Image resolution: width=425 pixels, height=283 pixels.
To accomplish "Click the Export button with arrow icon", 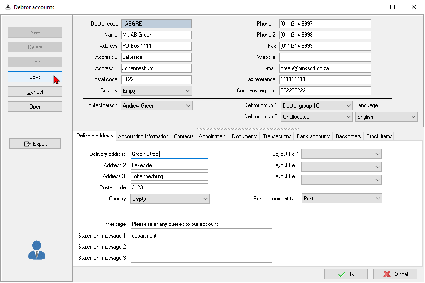I will pos(35,144).
